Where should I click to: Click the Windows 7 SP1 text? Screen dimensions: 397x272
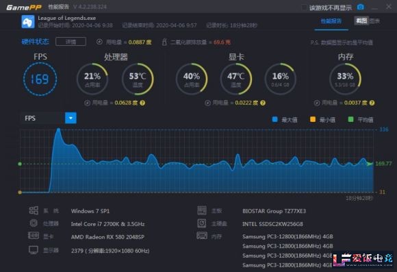coord(90,211)
